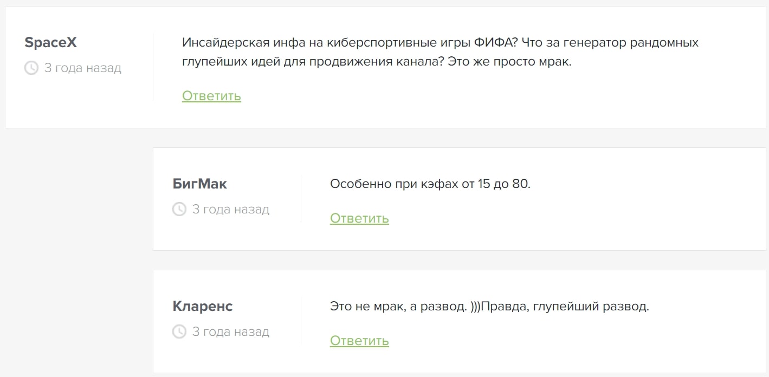Click the clock icon under БигМак's name
The image size is (769, 377).
click(179, 210)
